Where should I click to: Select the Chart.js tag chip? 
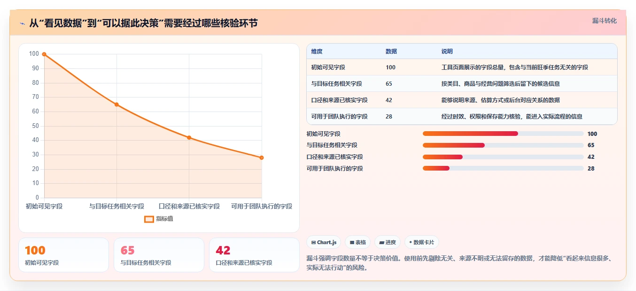coord(324,242)
